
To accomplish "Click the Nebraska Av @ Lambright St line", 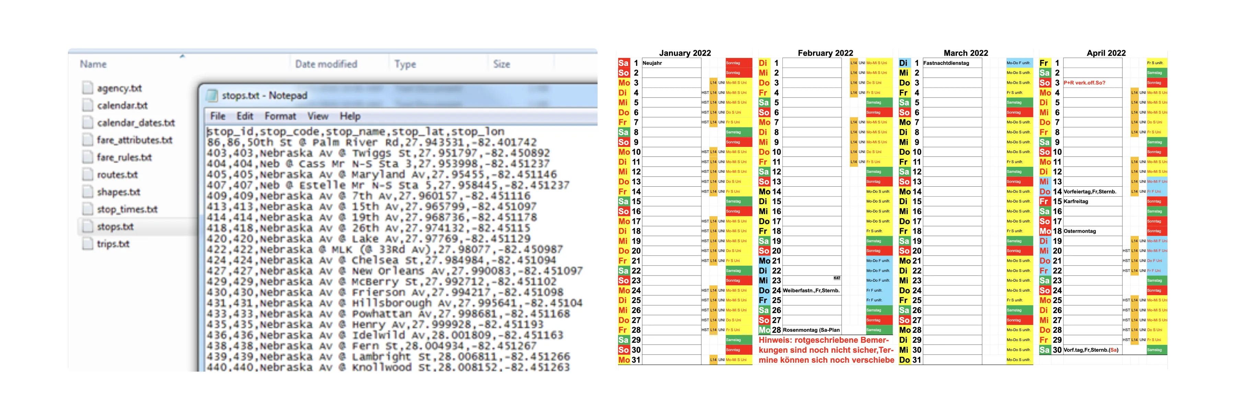I will click(389, 357).
